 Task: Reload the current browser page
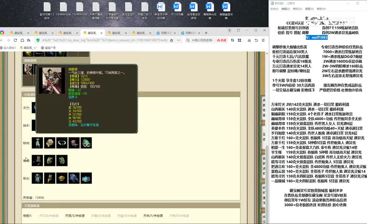(15, 40)
